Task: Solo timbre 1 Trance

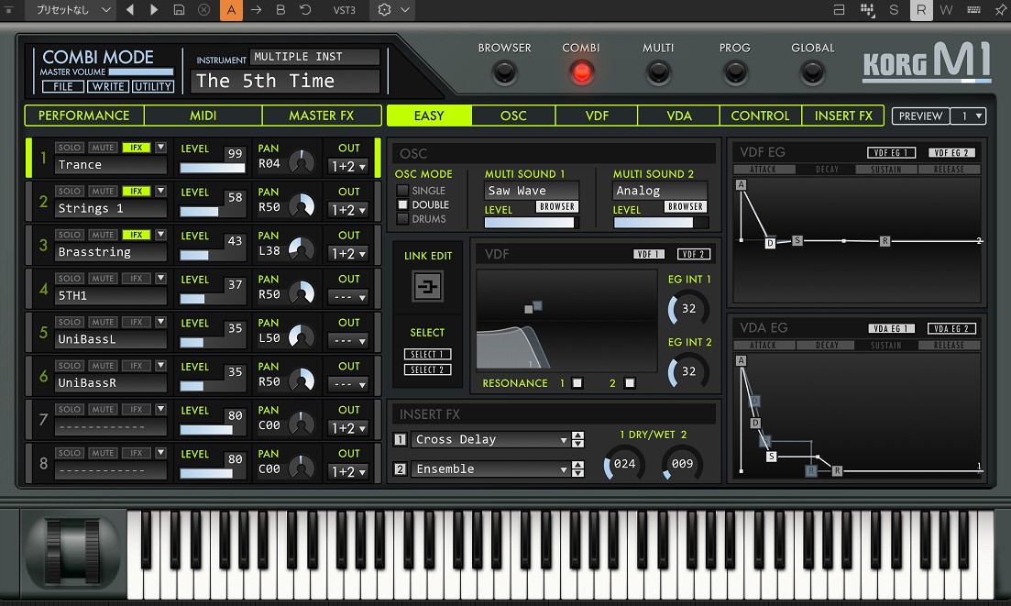Action: (x=69, y=148)
